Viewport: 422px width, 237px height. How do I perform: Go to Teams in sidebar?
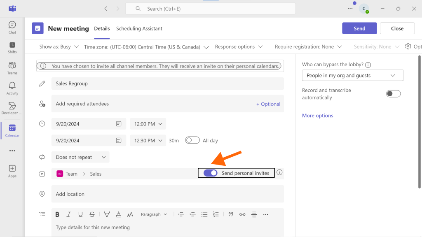[12, 68]
